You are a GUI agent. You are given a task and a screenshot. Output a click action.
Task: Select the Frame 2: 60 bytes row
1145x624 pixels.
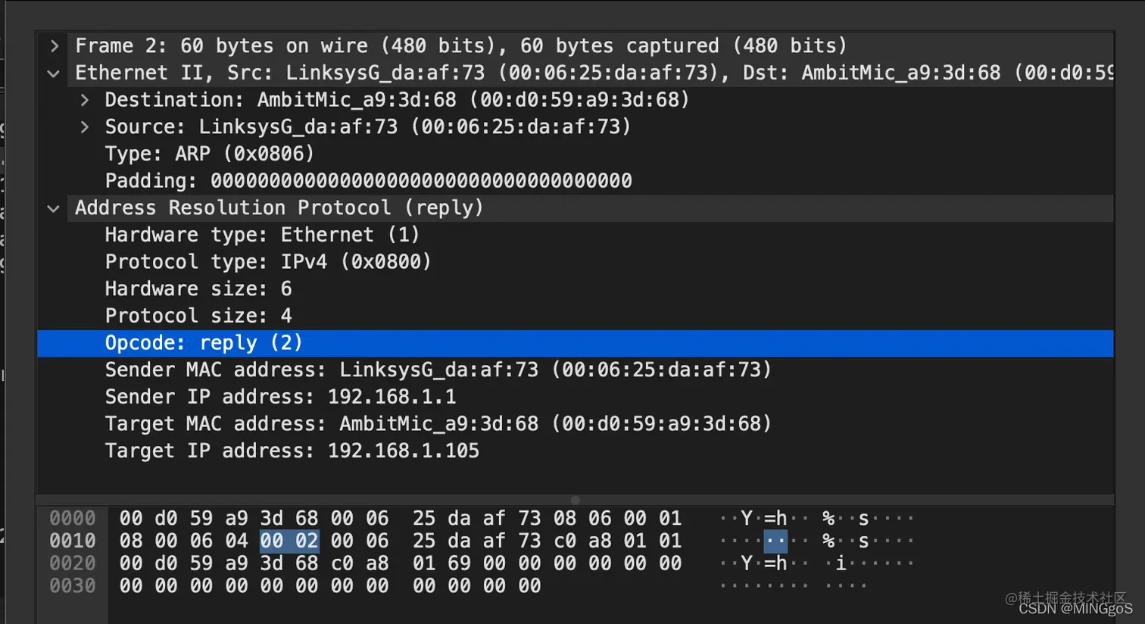(x=576, y=46)
